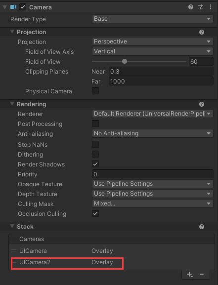Disable the Camera component checkbox
This screenshot has height=285, width=218.
[x=23, y=7]
